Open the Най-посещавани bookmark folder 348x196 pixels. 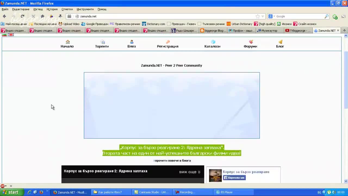click(x=14, y=24)
